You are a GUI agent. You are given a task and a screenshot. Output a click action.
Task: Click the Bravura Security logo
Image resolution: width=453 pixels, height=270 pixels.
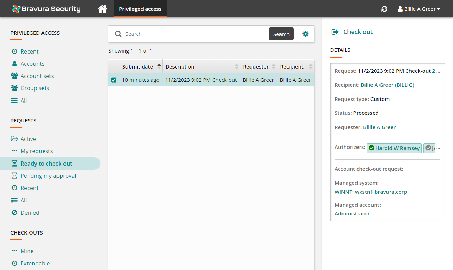(x=46, y=9)
